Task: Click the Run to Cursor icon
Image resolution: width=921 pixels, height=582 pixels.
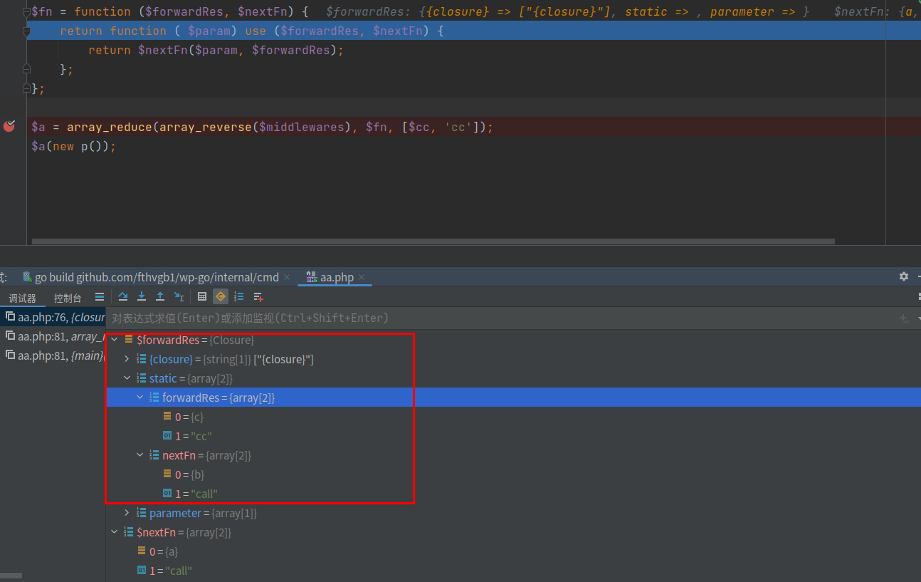Action: pyautogui.click(x=179, y=297)
